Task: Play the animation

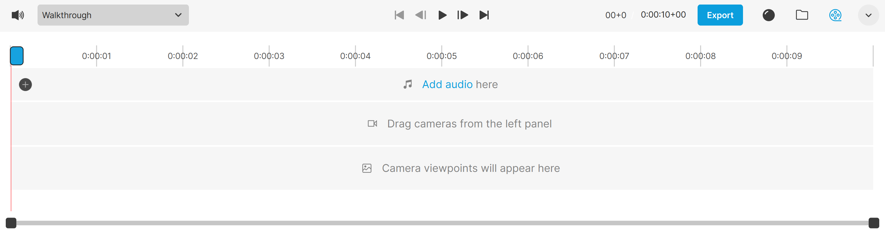Action: (442, 15)
